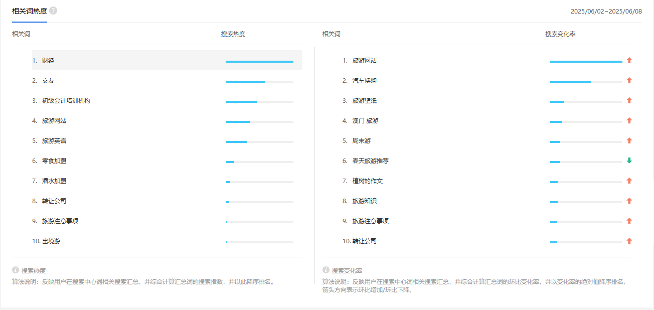Open the 财经 related keyword
The width and height of the screenshot is (654, 310).
[48, 61]
